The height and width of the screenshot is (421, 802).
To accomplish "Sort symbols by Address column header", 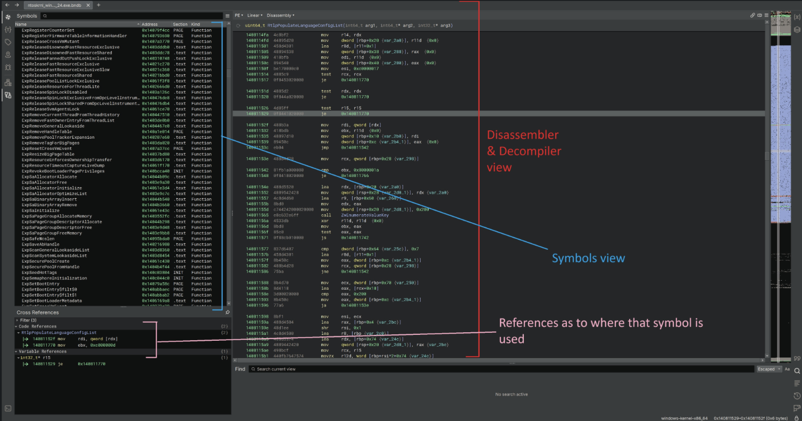I will (150, 24).
